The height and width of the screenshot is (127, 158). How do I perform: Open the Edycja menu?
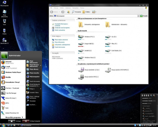pyautogui.click(x=56, y=8)
